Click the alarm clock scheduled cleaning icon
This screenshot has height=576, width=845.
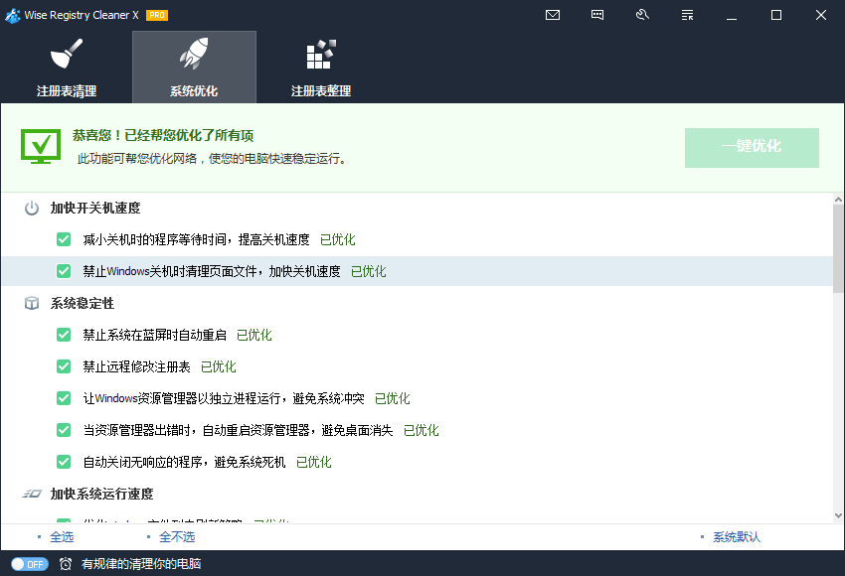pos(65,562)
